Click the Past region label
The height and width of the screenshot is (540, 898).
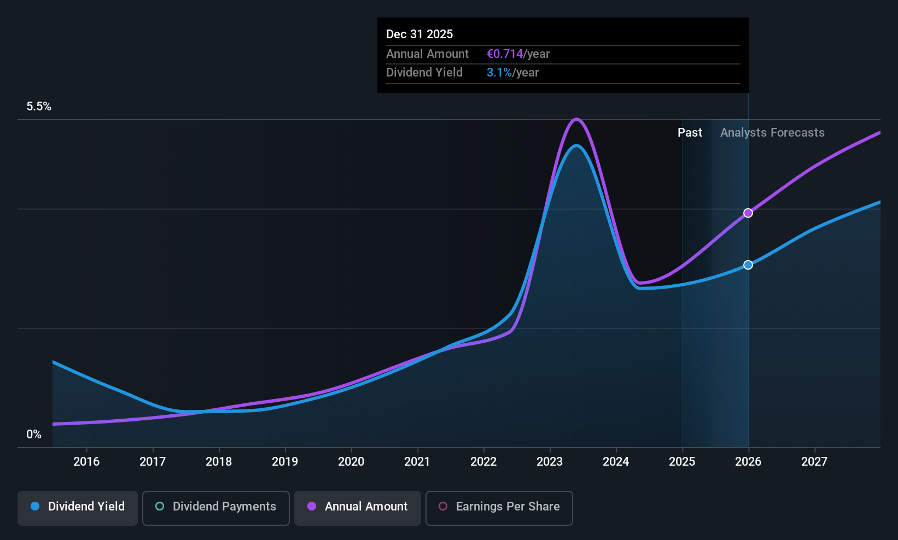tap(690, 133)
